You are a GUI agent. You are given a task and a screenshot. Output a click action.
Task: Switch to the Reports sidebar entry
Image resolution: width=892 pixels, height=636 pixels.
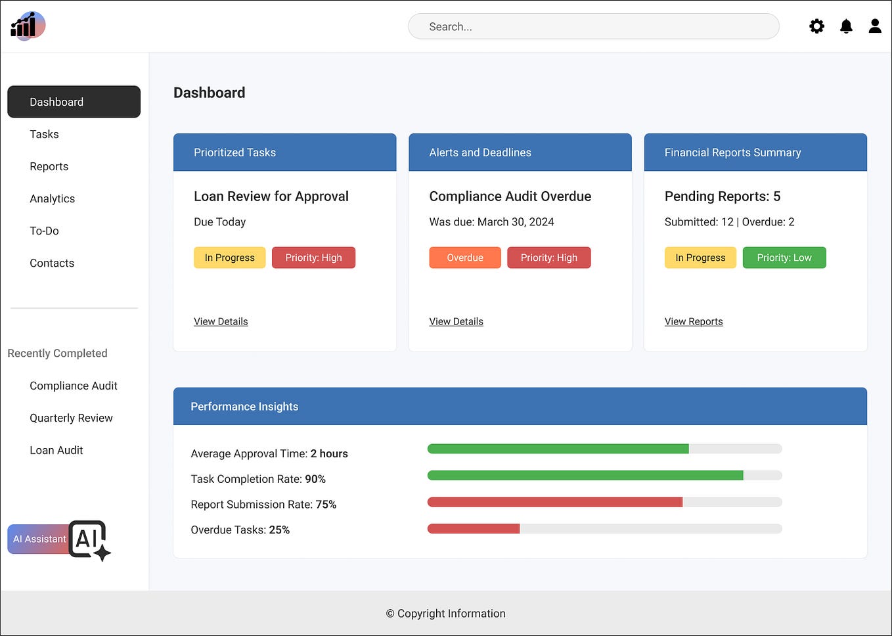[49, 166]
